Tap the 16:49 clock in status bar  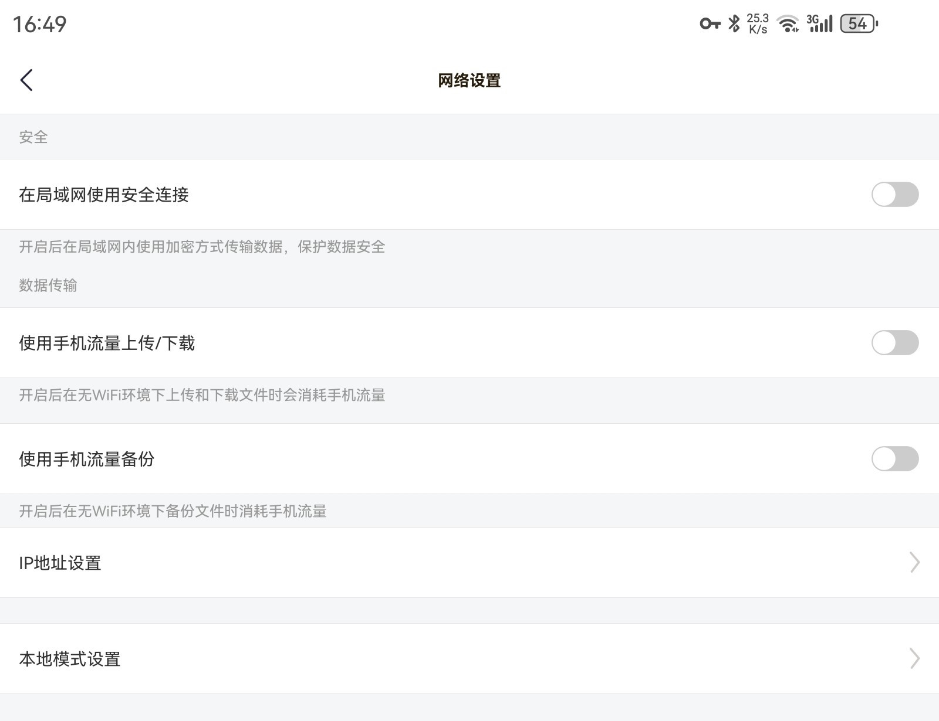[x=40, y=24]
